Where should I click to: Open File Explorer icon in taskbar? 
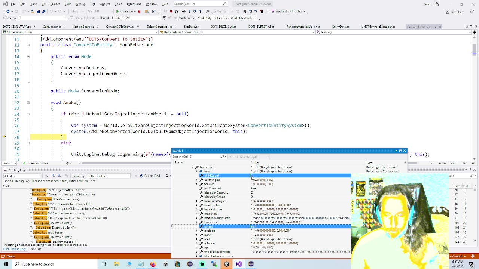(x=116, y=264)
